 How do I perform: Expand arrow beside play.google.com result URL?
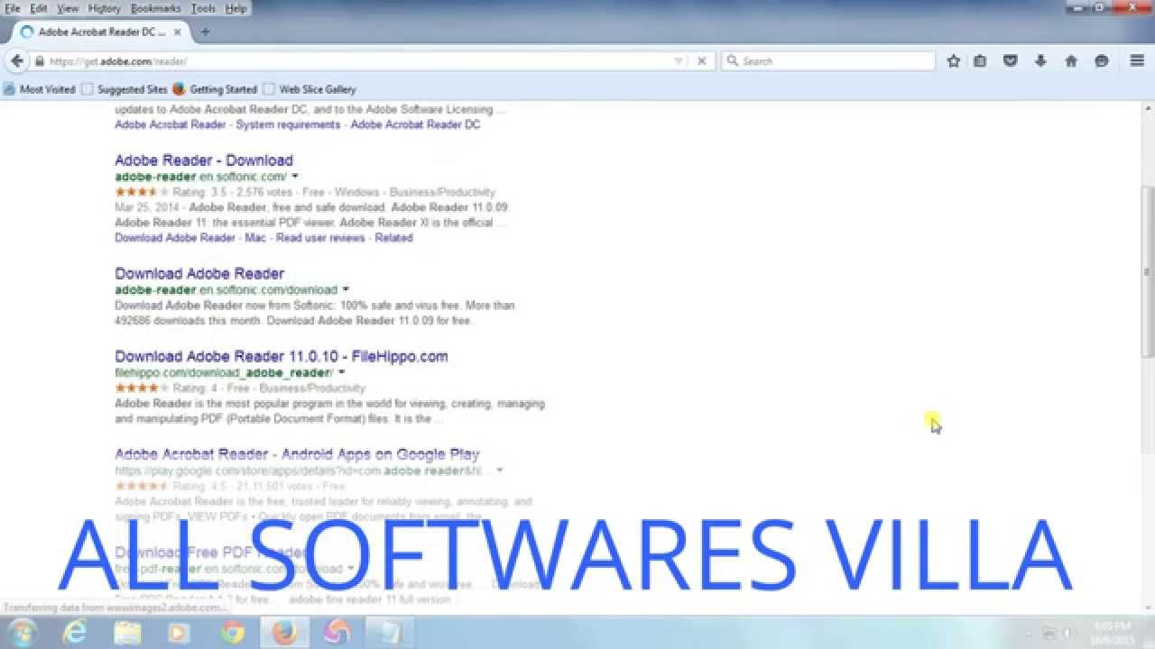click(499, 471)
